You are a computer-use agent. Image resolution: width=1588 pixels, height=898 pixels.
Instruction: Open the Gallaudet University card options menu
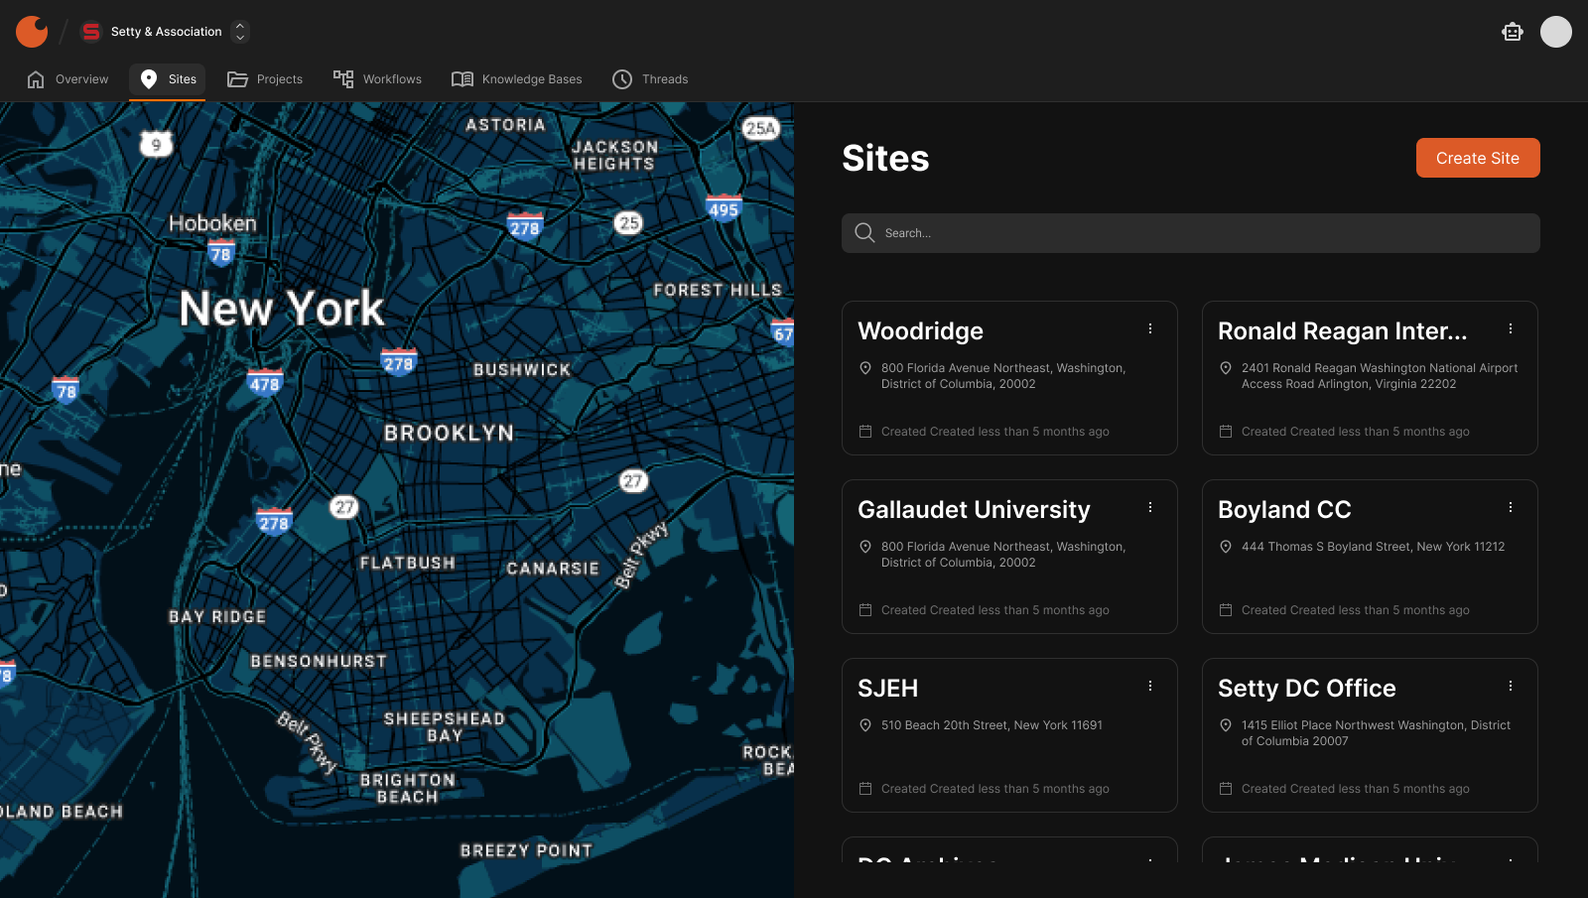pos(1150,507)
